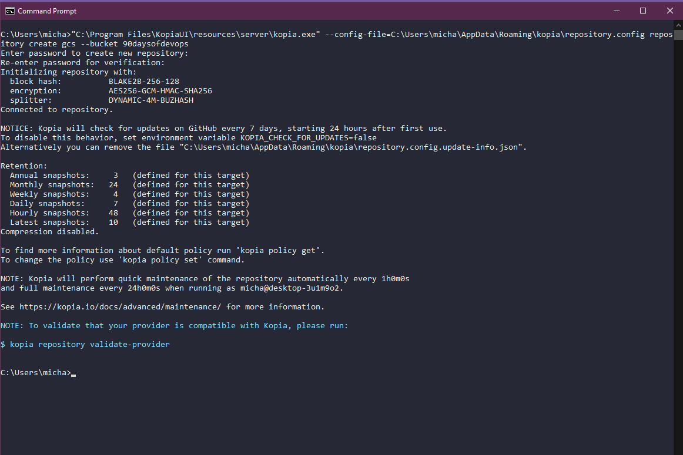Click the kopia.io maintenance docs URL
683x455 pixels.
point(120,306)
